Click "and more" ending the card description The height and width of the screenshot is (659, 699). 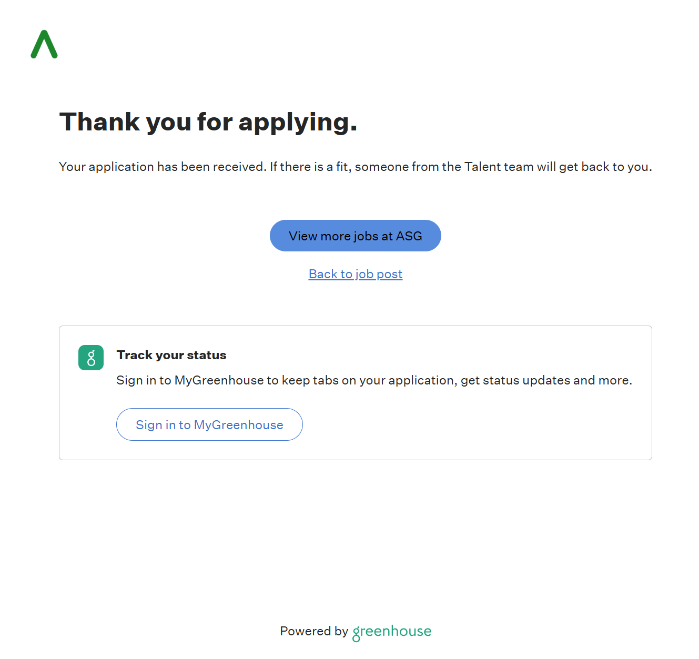602,380
